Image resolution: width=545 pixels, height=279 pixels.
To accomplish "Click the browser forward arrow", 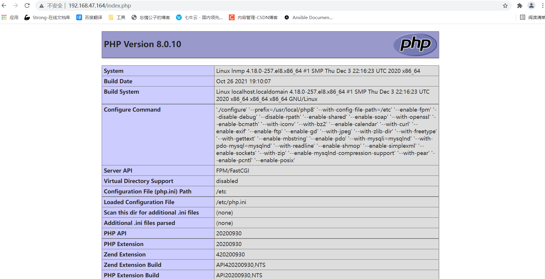I will click(15, 5).
